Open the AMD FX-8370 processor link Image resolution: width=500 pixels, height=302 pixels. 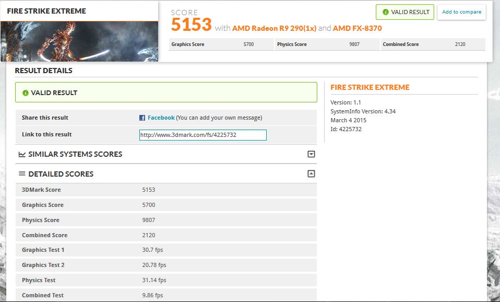[x=357, y=28]
